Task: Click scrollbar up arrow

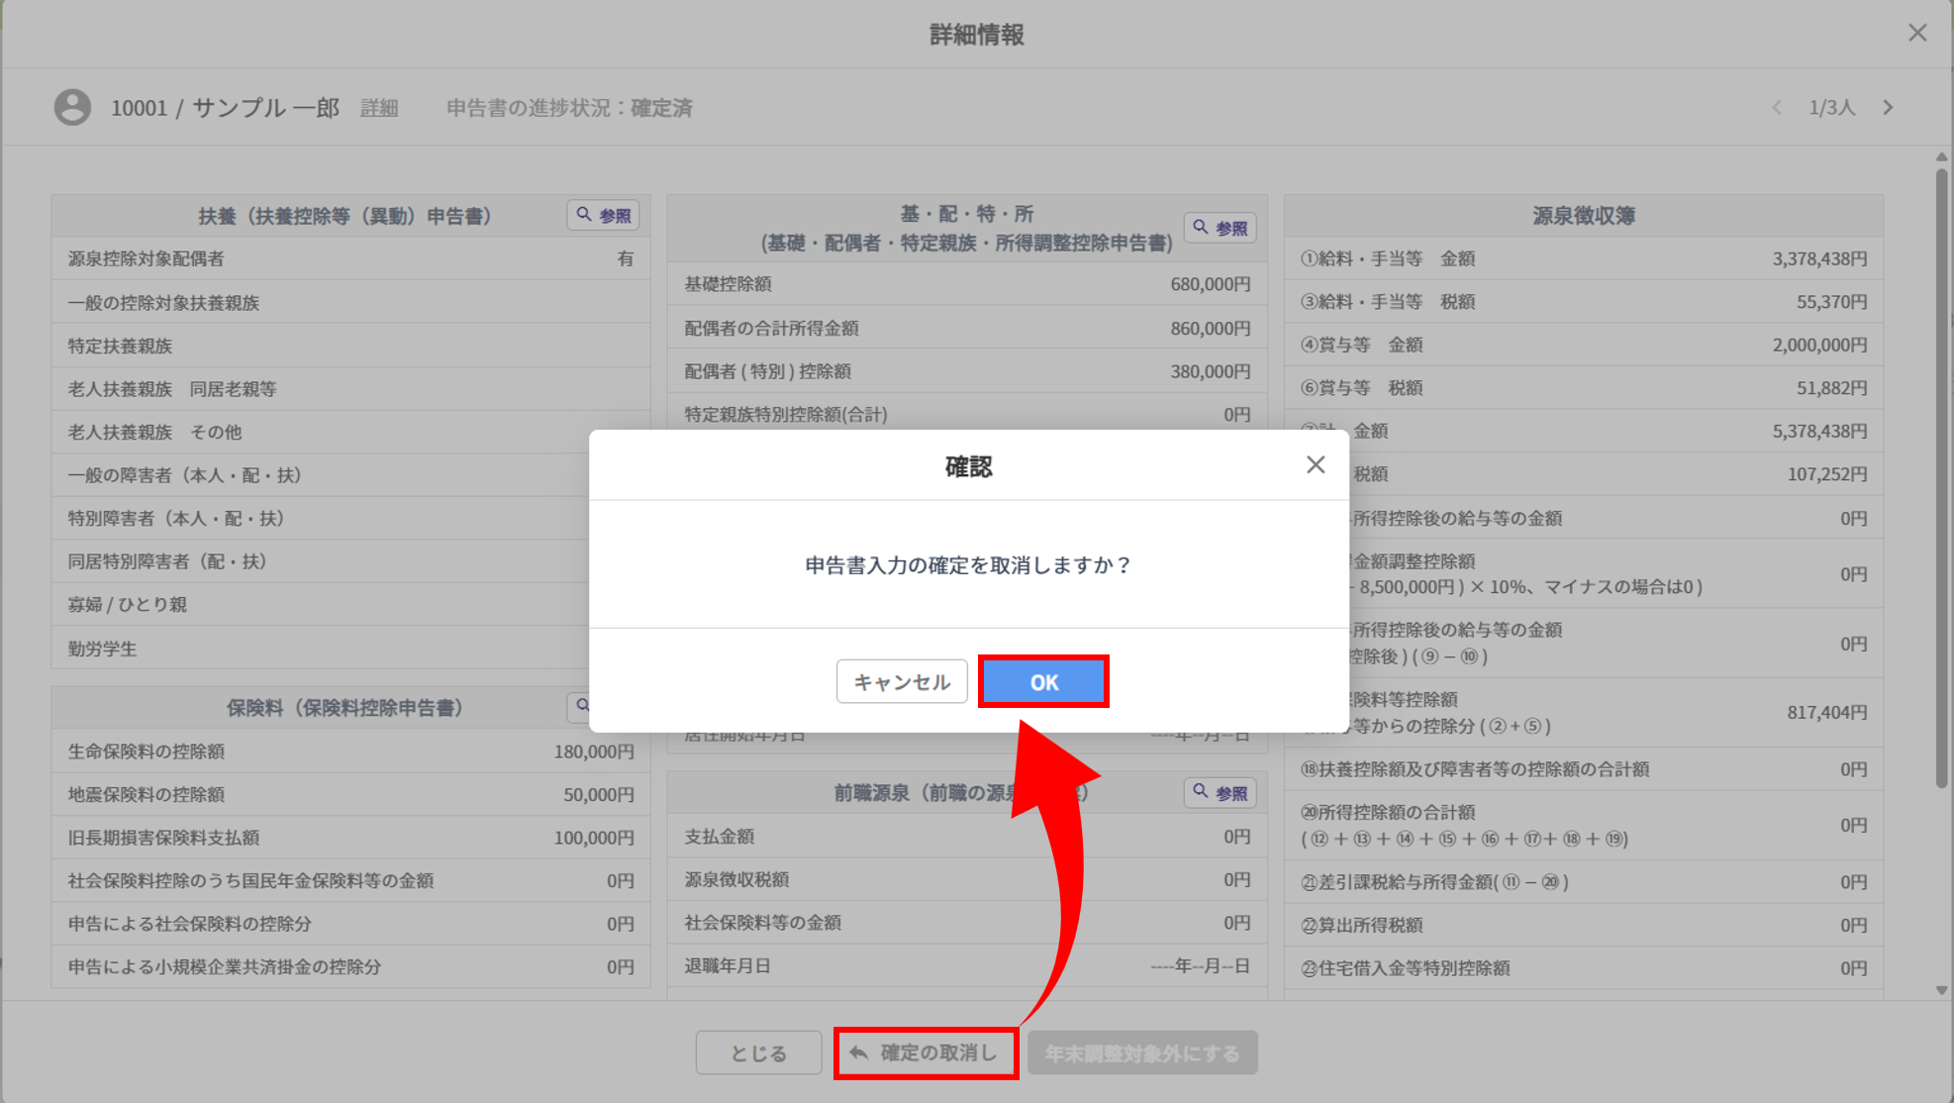Action: pyautogui.click(x=1941, y=157)
